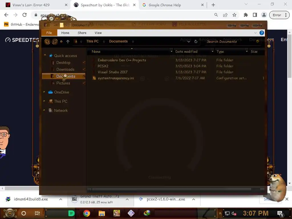Open the Type column filter dropdown
This screenshot has height=219, width=292.
coord(247,51)
